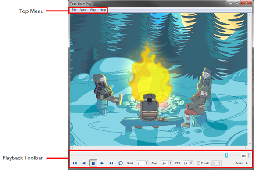Screen dimensions: 254x170
Task: Click the vertical scrollbar down arrow
Action: click(x=250, y=144)
